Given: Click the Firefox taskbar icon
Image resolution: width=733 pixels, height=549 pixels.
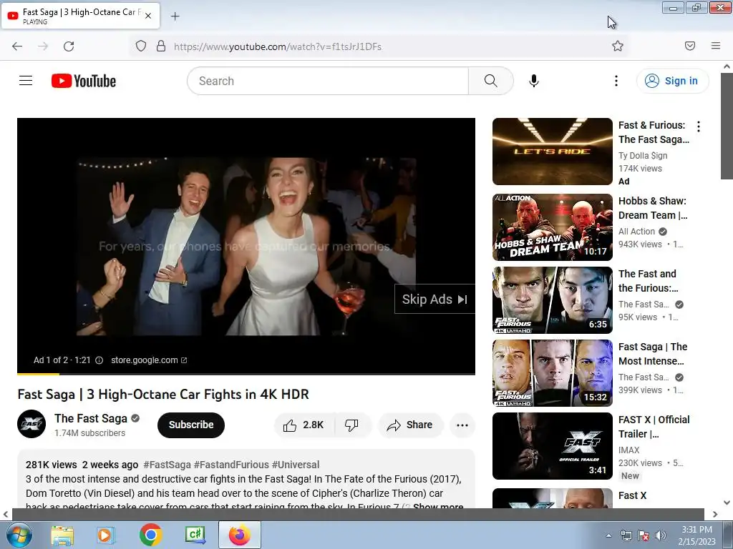Looking at the screenshot, I should [239, 535].
